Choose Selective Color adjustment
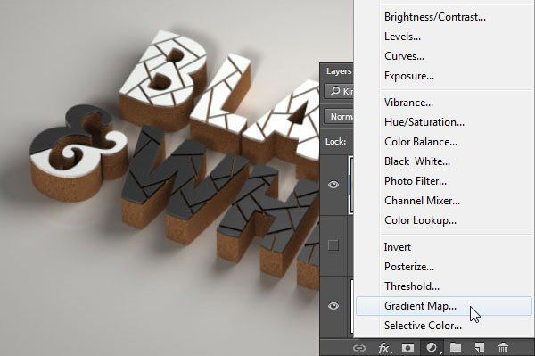Image resolution: width=535 pixels, height=356 pixels. [423, 326]
